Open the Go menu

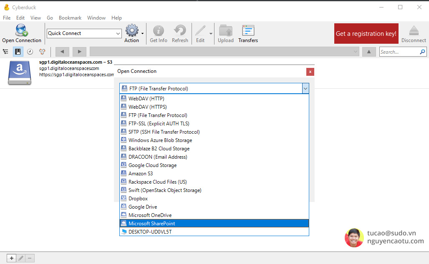point(50,17)
